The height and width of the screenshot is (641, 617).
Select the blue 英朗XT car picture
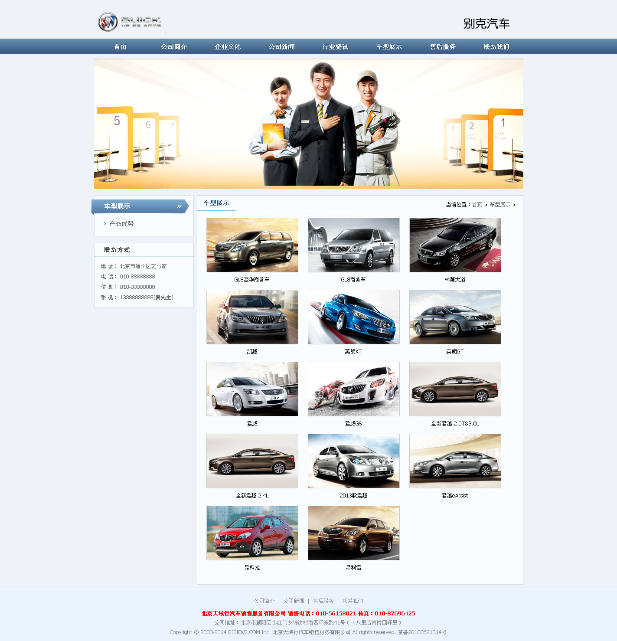point(353,317)
